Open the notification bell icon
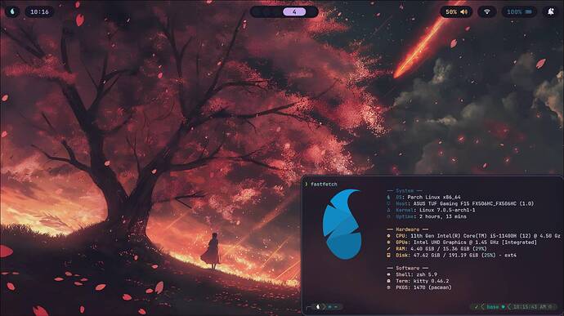 coord(551,12)
